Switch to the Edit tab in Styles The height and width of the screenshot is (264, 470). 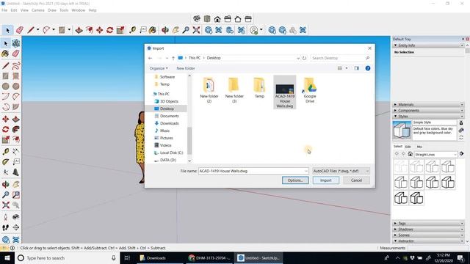(408, 147)
